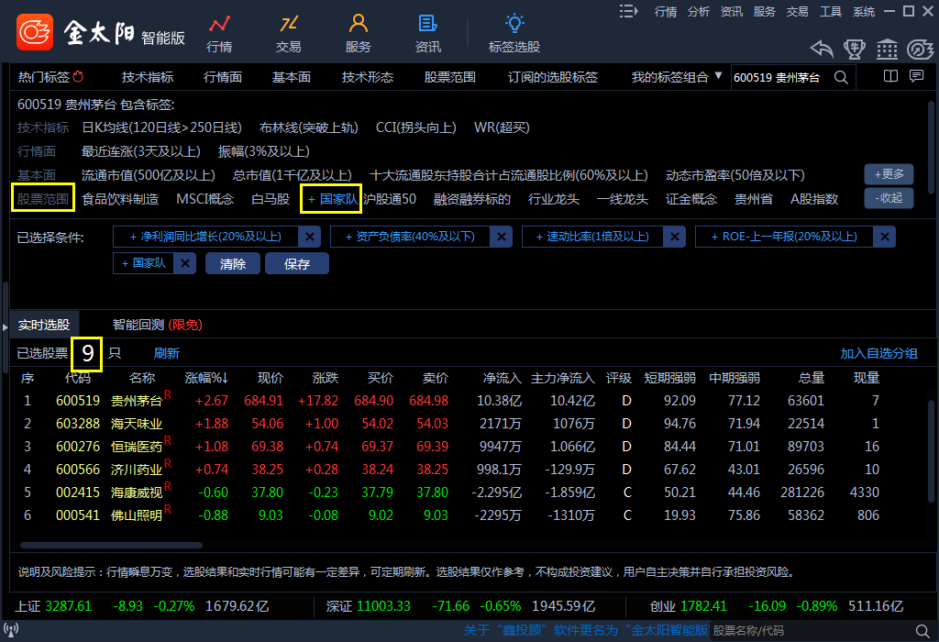The image size is (939, 642).
Task: Search with magnifier beside 600519 贵州茅台
Action: (841, 77)
